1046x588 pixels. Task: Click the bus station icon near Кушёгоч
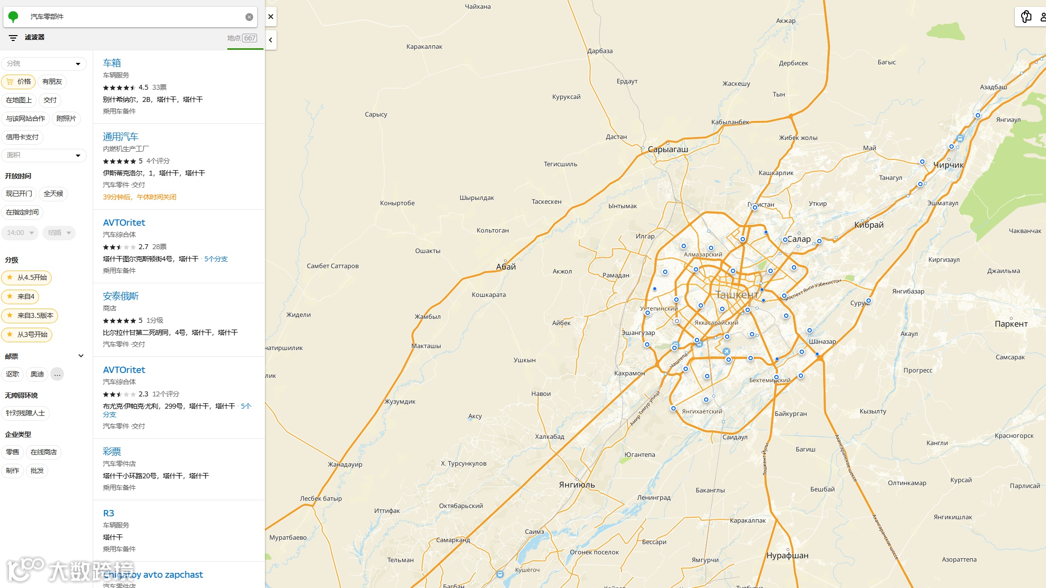(500, 574)
